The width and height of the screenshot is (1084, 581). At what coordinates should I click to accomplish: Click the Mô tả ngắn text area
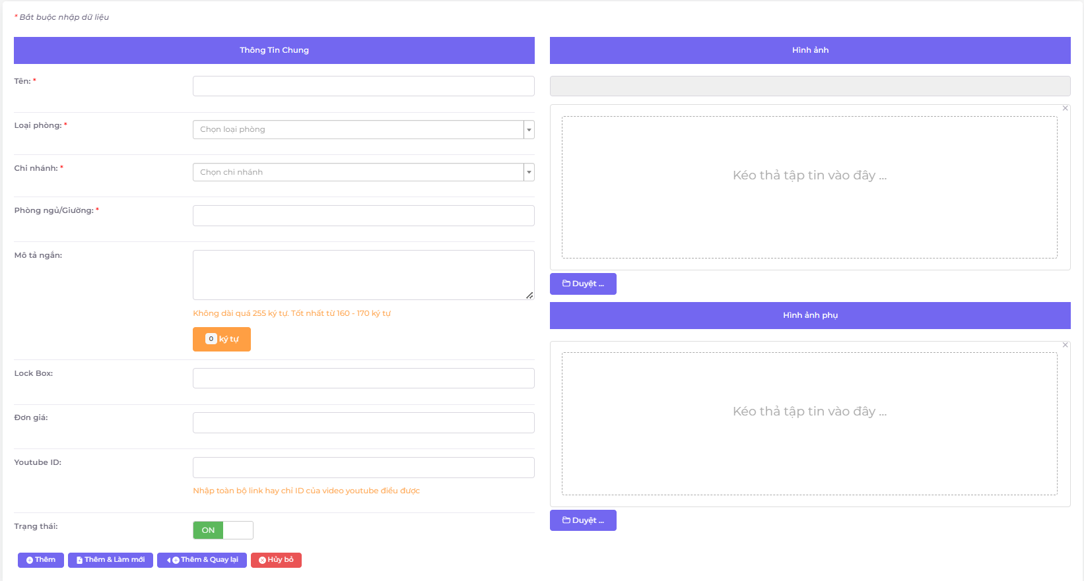pos(363,275)
